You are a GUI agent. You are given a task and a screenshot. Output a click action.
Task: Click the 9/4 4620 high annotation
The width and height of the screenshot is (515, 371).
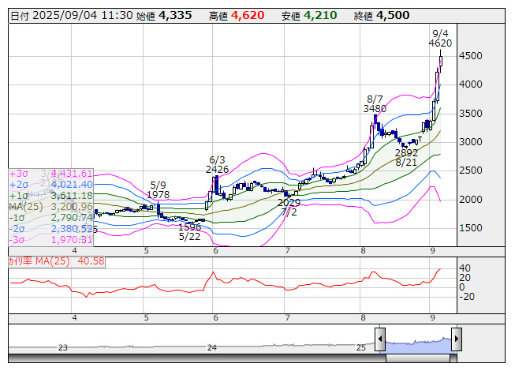[440, 38]
